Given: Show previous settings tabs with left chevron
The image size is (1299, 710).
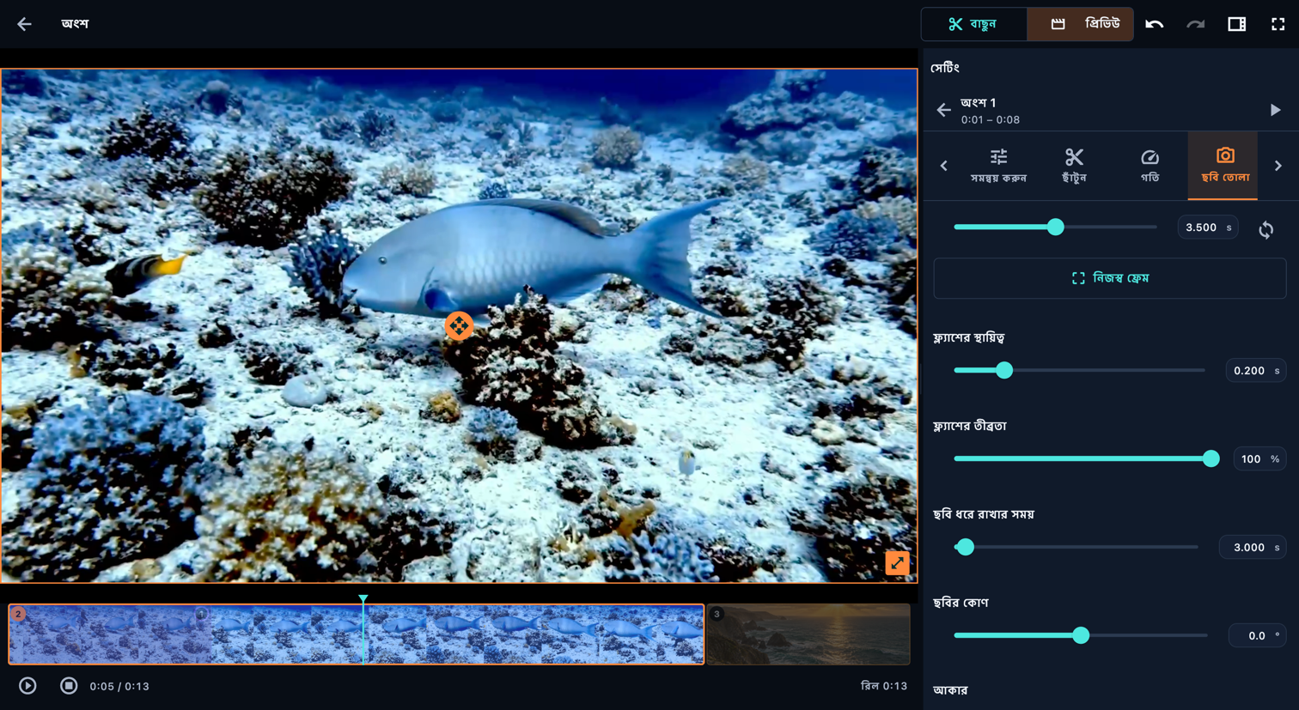Looking at the screenshot, I should (944, 166).
